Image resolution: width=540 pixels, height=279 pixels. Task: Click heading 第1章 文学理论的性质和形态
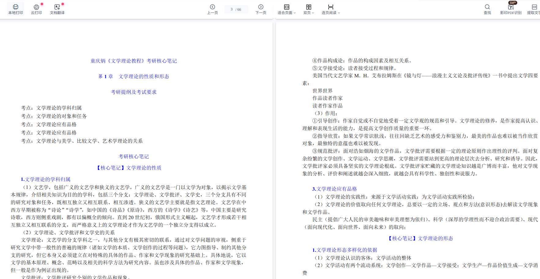pyautogui.click(x=134, y=76)
